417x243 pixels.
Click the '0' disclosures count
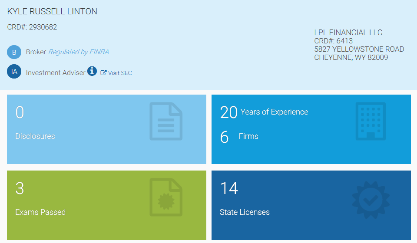pos(20,112)
